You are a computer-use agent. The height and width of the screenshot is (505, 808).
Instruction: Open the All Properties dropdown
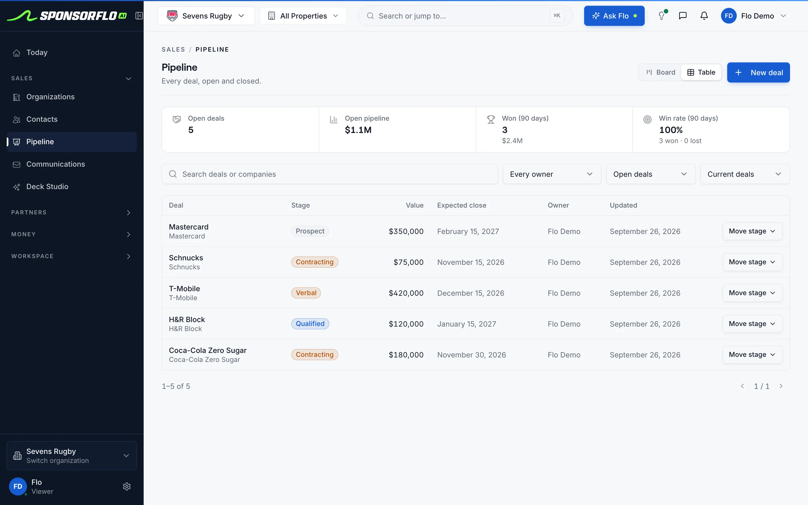pyautogui.click(x=303, y=16)
